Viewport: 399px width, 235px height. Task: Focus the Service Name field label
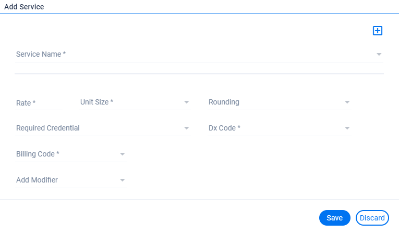tap(41, 54)
